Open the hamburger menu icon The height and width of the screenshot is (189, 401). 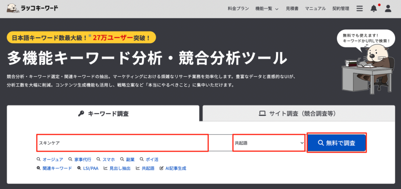tap(359, 9)
